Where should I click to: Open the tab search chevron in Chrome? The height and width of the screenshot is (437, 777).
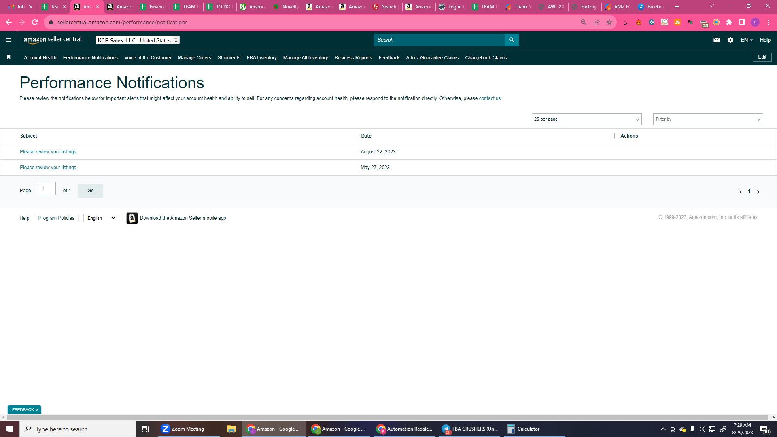(712, 6)
